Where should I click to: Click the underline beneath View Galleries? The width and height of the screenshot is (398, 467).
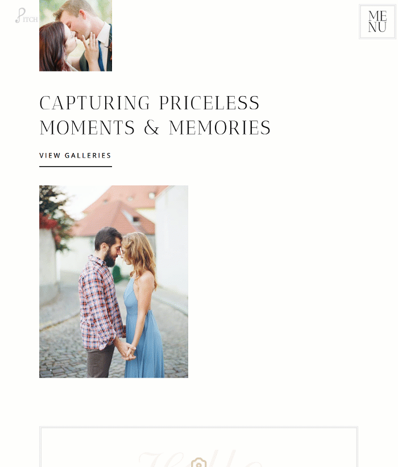tap(76, 167)
